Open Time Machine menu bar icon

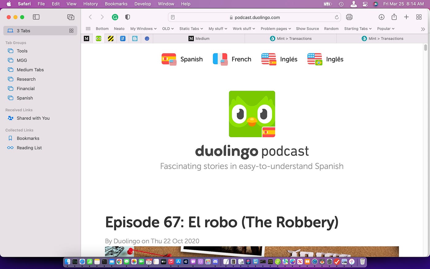tap(341, 4)
